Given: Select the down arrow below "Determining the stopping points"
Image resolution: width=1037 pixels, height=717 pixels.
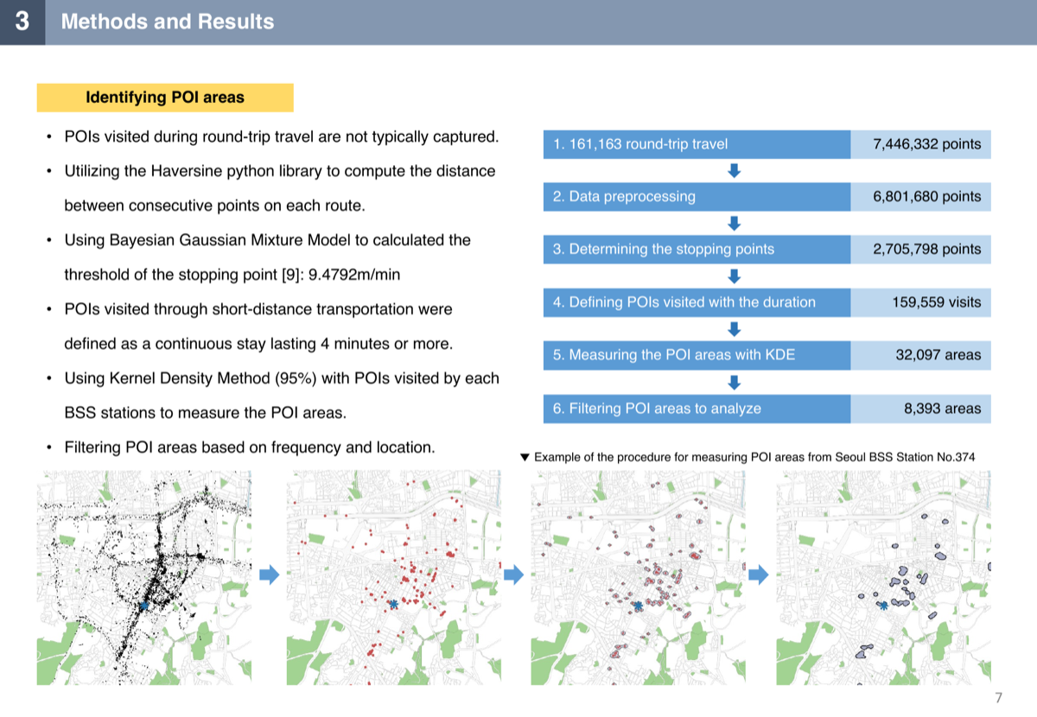Looking at the screenshot, I should [x=735, y=276].
